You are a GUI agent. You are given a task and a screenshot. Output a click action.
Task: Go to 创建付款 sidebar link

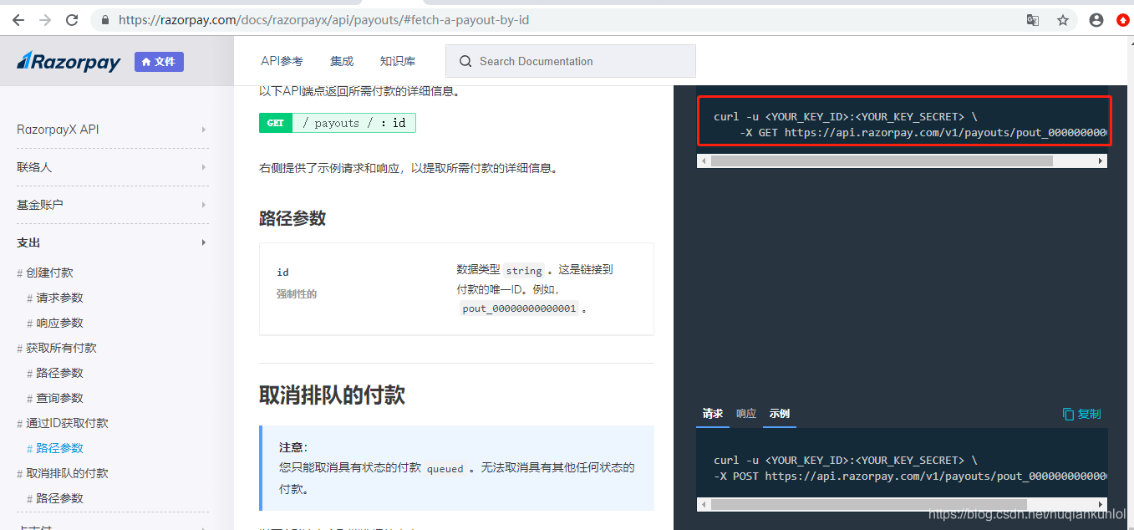point(49,273)
